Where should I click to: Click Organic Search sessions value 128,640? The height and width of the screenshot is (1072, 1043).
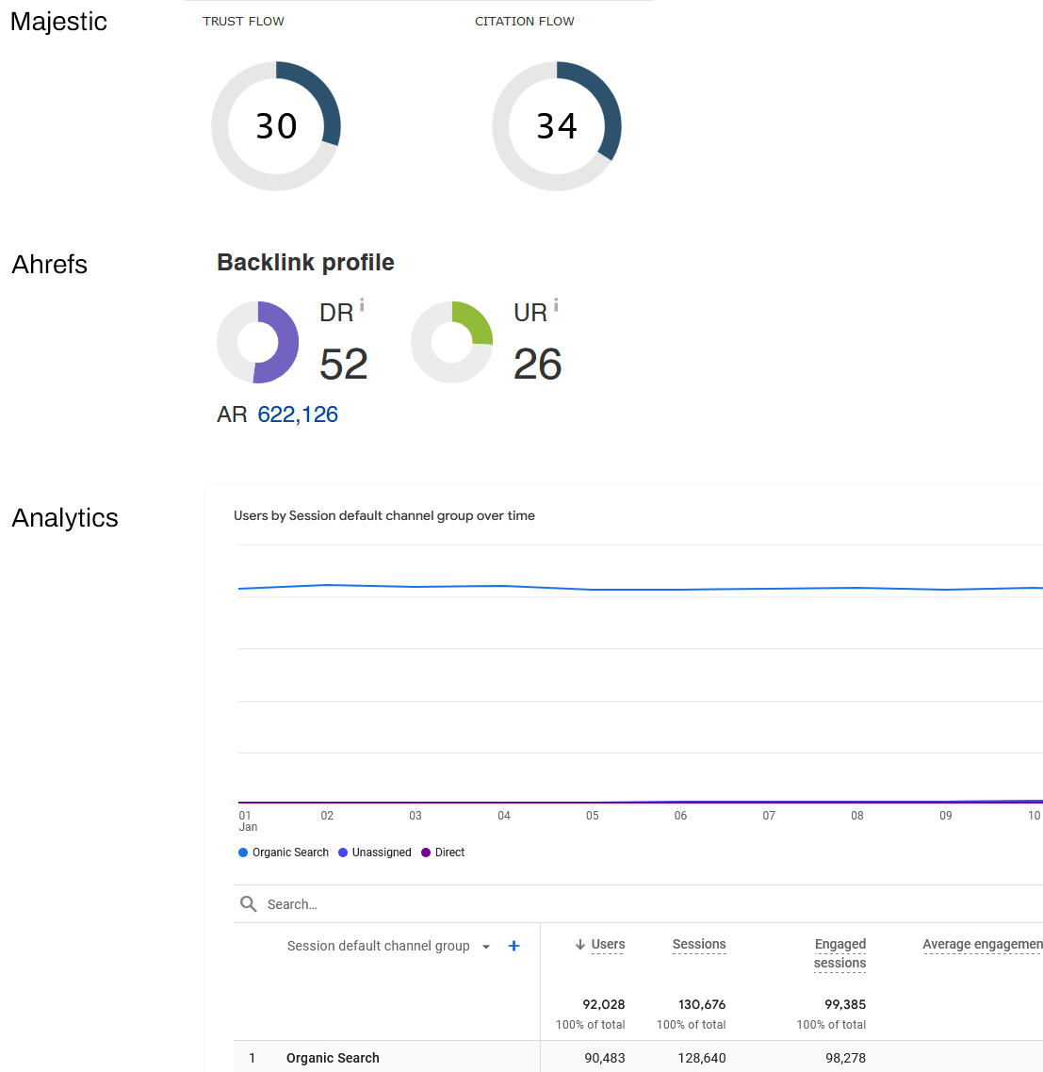point(702,1058)
